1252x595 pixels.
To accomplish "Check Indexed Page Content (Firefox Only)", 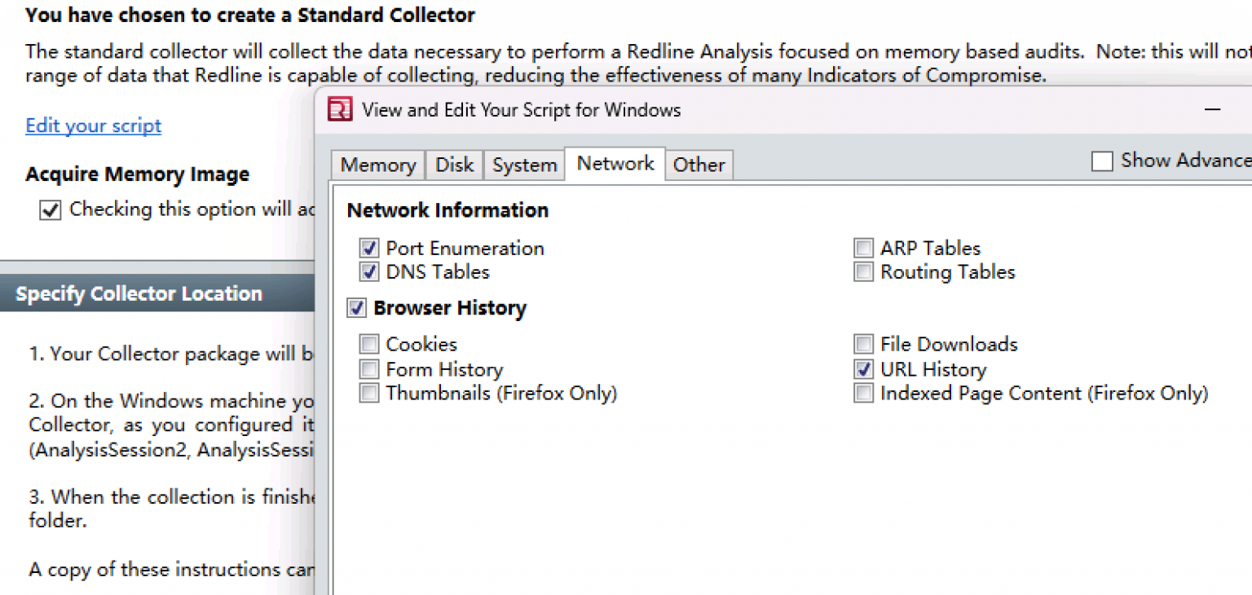I will pos(863,392).
